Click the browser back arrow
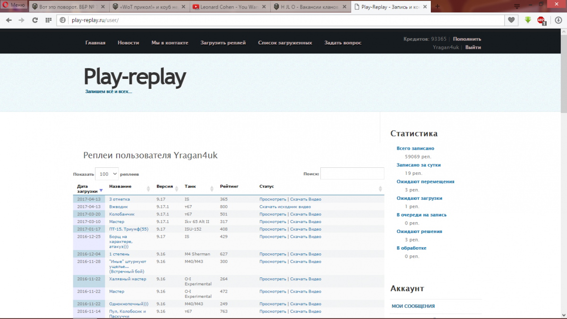The width and height of the screenshot is (567, 319). (x=9, y=20)
